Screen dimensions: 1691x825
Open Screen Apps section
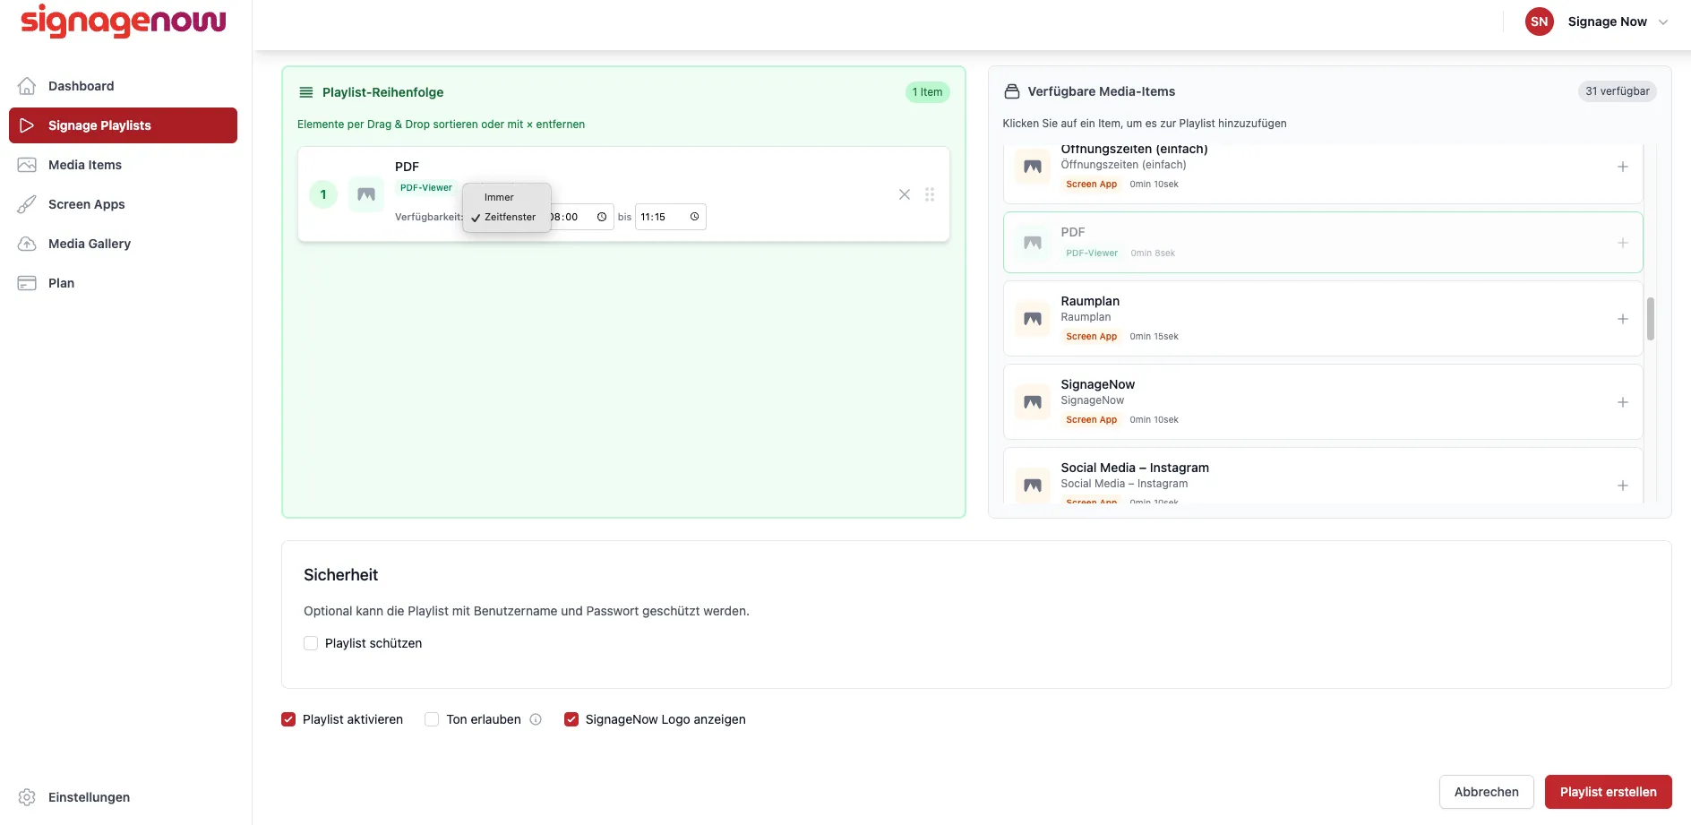tap(123, 204)
